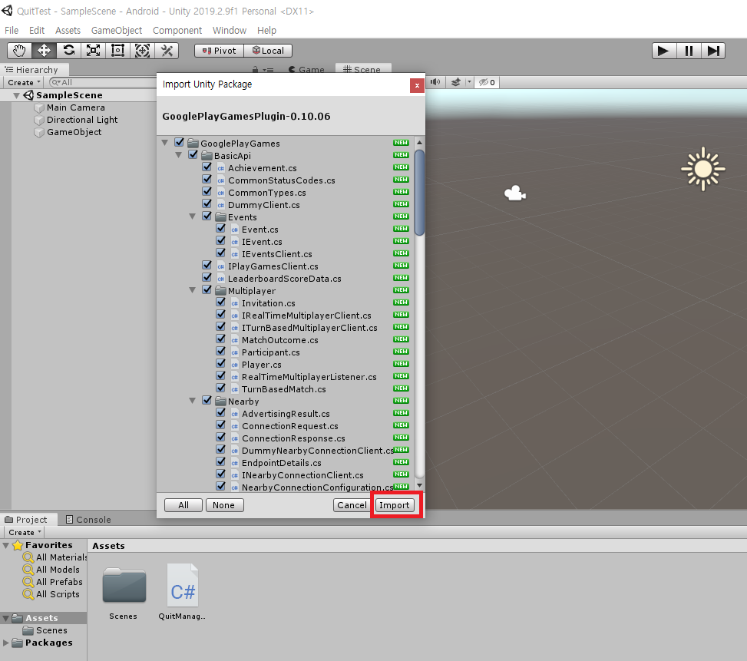Open Project Create dropdown
Screen dimensions: 747x661
25,533
